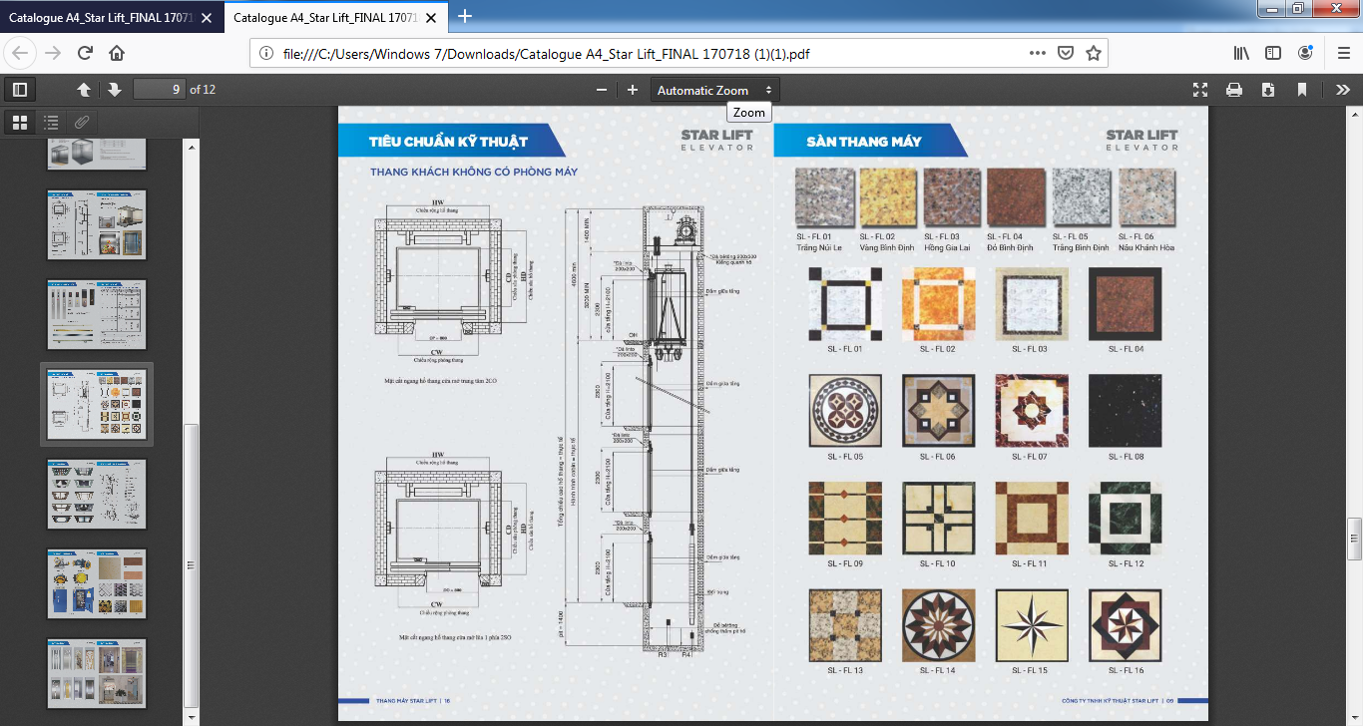Show thumbnails view in sidebar
The height and width of the screenshot is (726, 1363).
coord(19,123)
